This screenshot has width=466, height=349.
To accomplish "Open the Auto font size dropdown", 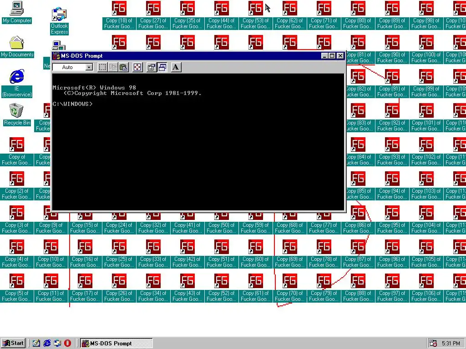I will tap(89, 67).
